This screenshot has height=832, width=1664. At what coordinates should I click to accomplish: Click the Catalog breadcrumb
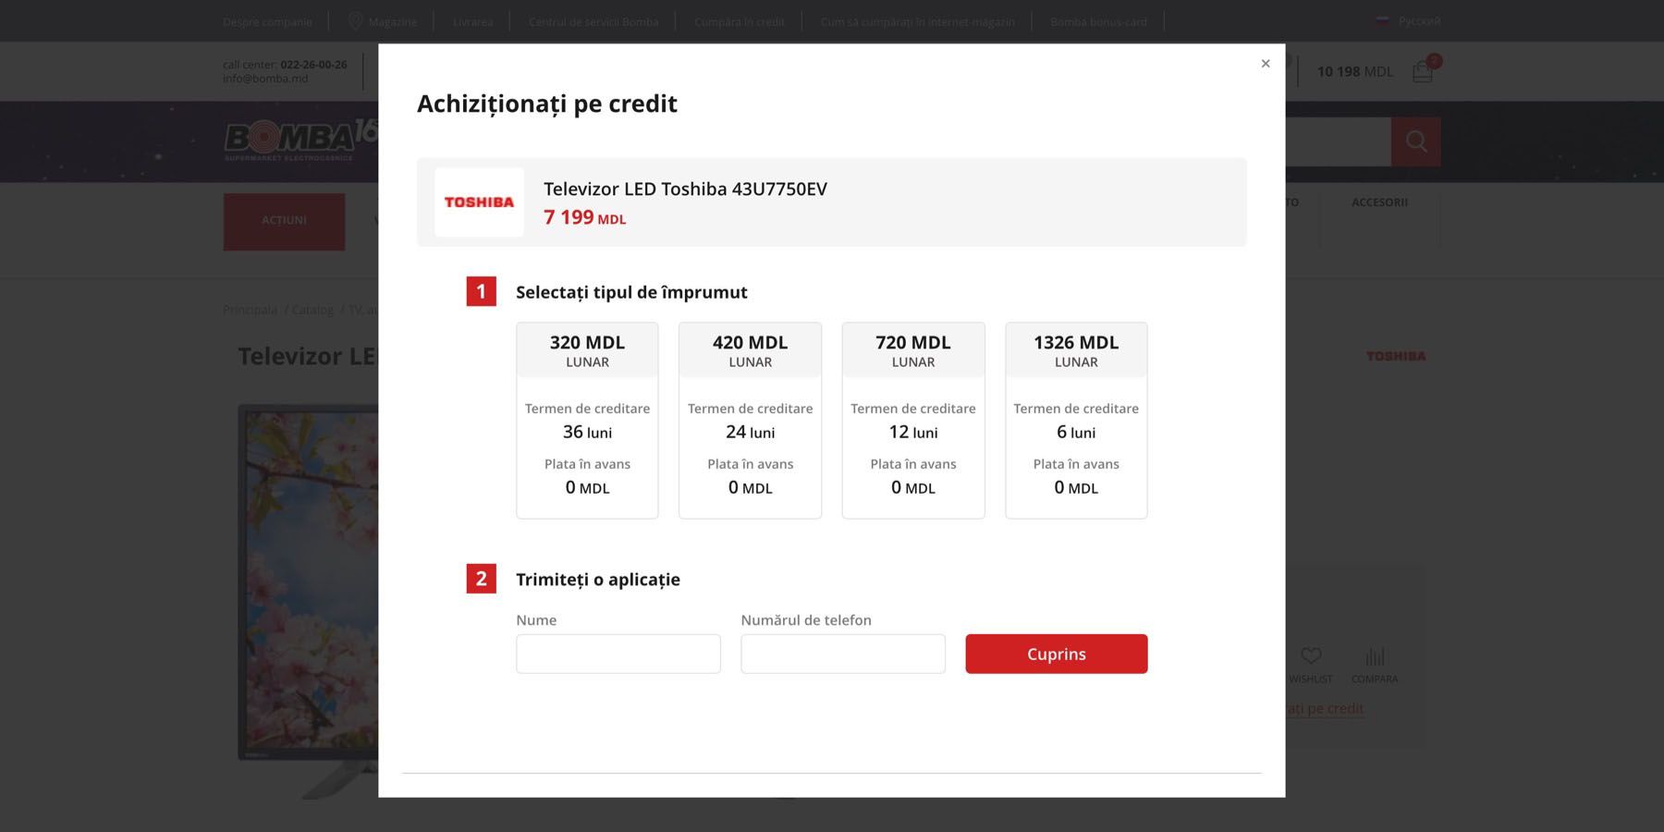312,310
